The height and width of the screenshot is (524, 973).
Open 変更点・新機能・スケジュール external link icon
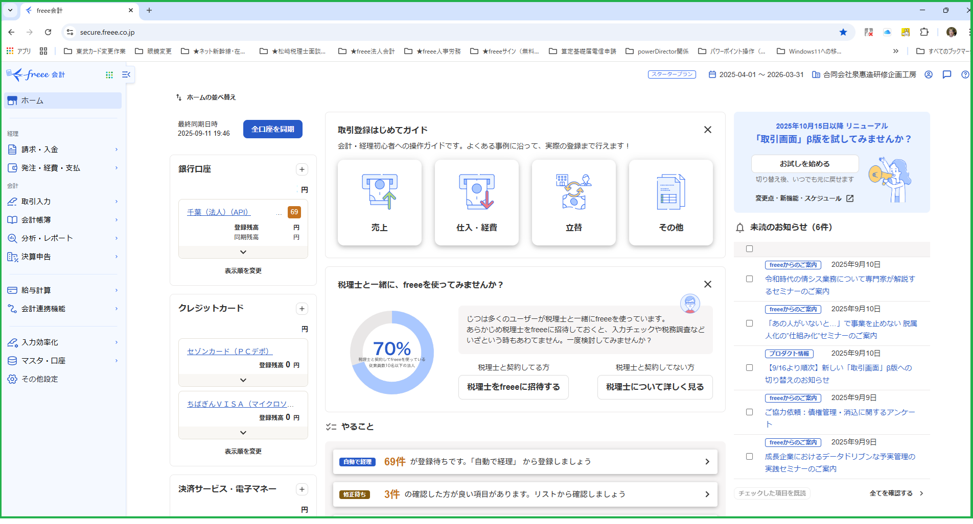pyautogui.click(x=850, y=198)
